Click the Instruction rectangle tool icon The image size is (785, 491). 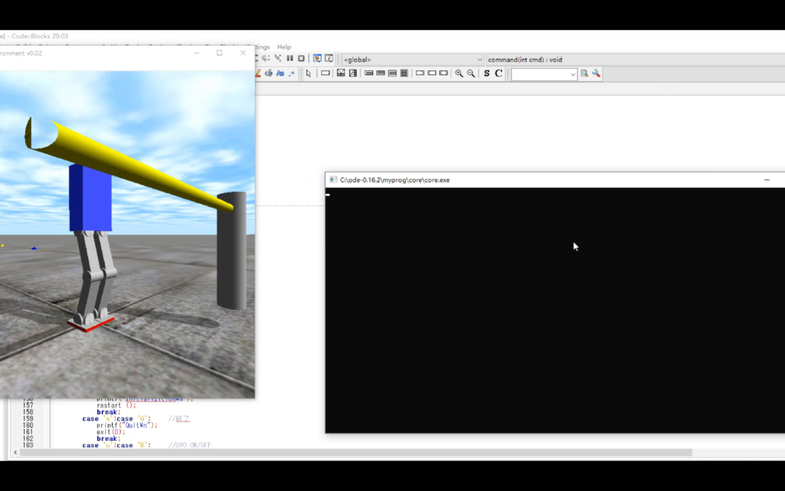[x=325, y=73]
